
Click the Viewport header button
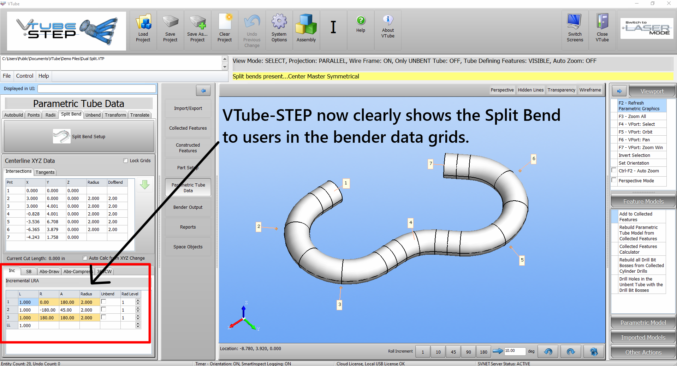652,91
